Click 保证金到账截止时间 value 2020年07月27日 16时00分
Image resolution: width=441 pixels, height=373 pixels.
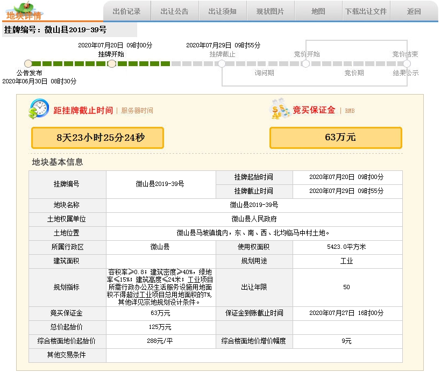pos(346,313)
